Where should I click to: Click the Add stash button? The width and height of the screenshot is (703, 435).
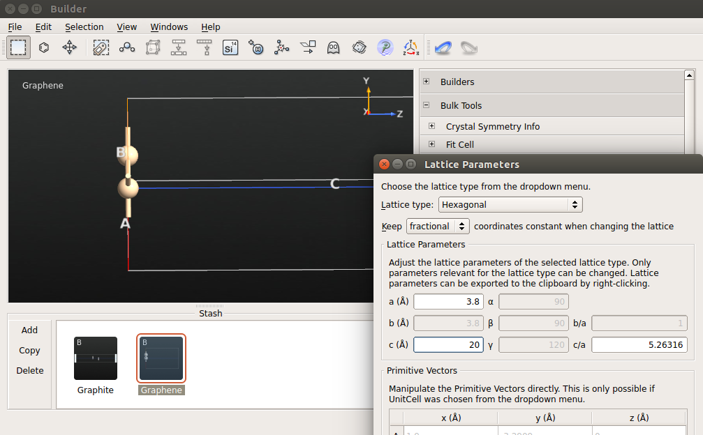click(x=29, y=330)
